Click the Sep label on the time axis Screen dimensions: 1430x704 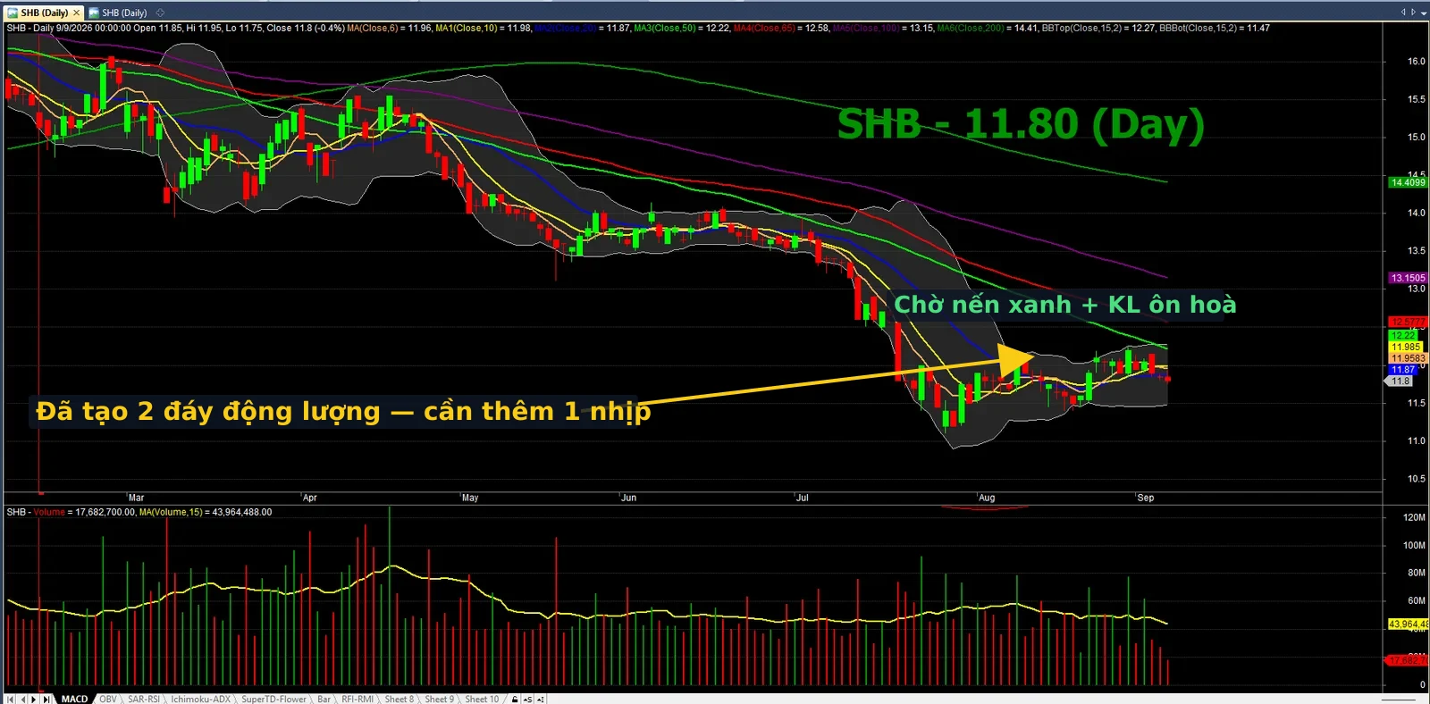(1146, 498)
